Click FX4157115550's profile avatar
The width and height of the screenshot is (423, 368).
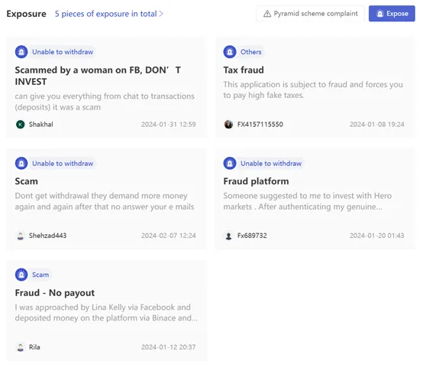pos(228,125)
